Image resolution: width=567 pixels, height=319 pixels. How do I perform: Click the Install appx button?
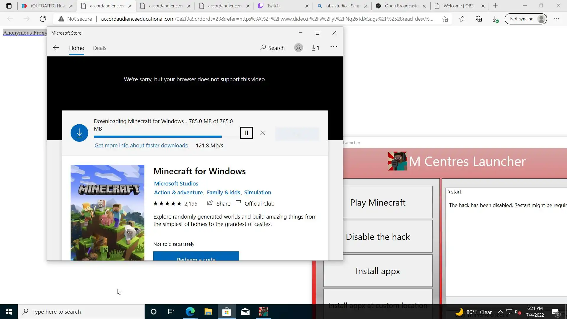coord(378,271)
